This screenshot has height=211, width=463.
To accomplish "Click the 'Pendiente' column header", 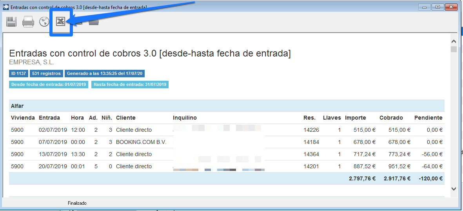I will pos(429,118).
